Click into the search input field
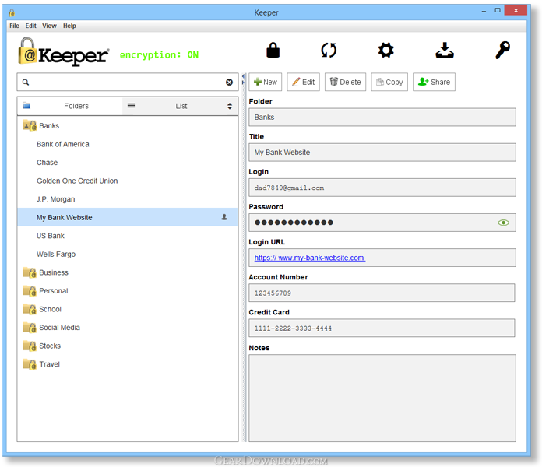The image size is (542, 467). point(125,82)
